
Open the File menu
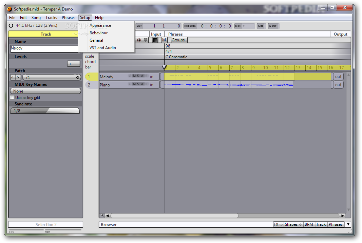tap(12, 18)
